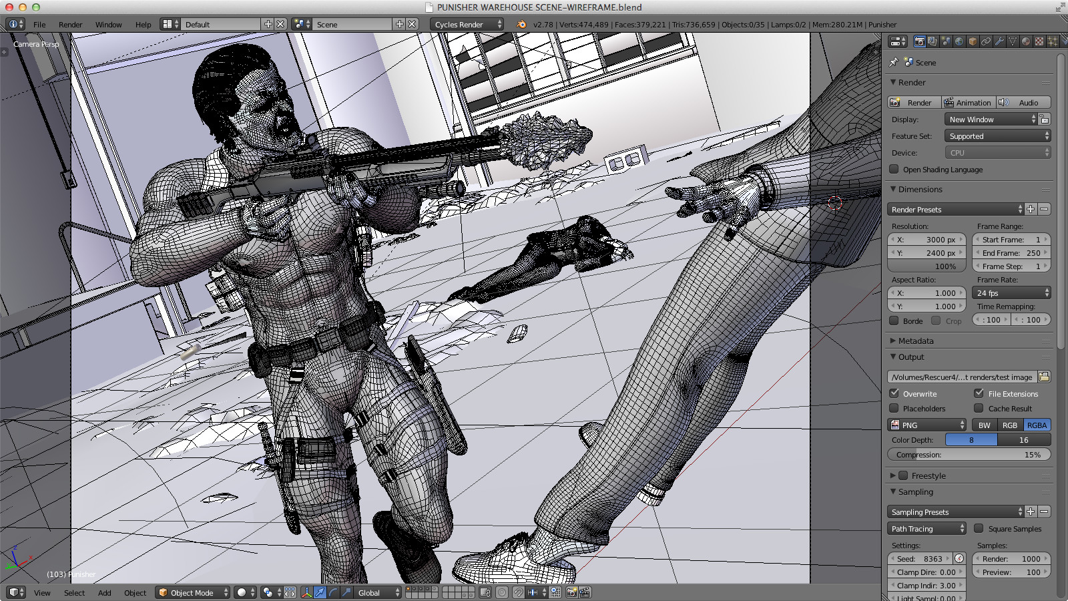Open the Sampling Presets dropdown

tap(956, 512)
